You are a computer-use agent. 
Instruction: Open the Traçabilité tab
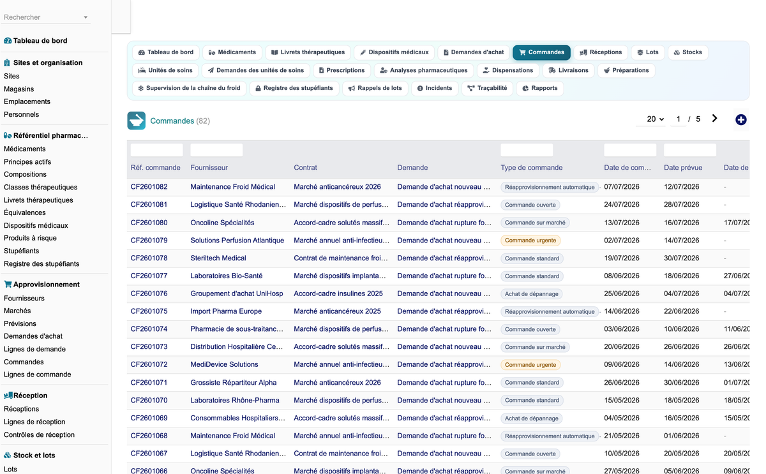pyautogui.click(x=487, y=88)
